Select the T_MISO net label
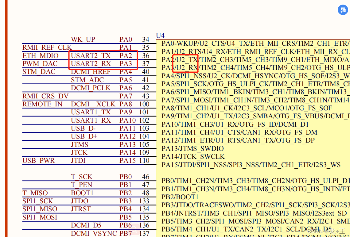Viewport: 350px width, 237px height. tap(35, 193)
